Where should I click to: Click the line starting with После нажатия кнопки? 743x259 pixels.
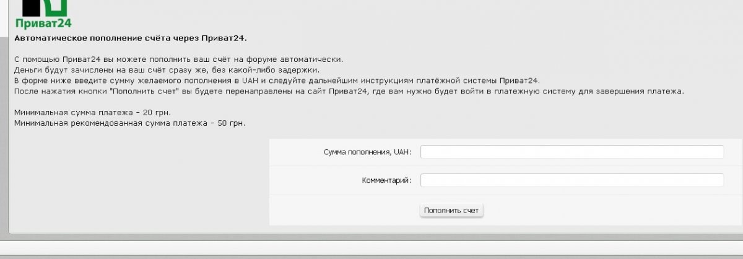[349, 91]
